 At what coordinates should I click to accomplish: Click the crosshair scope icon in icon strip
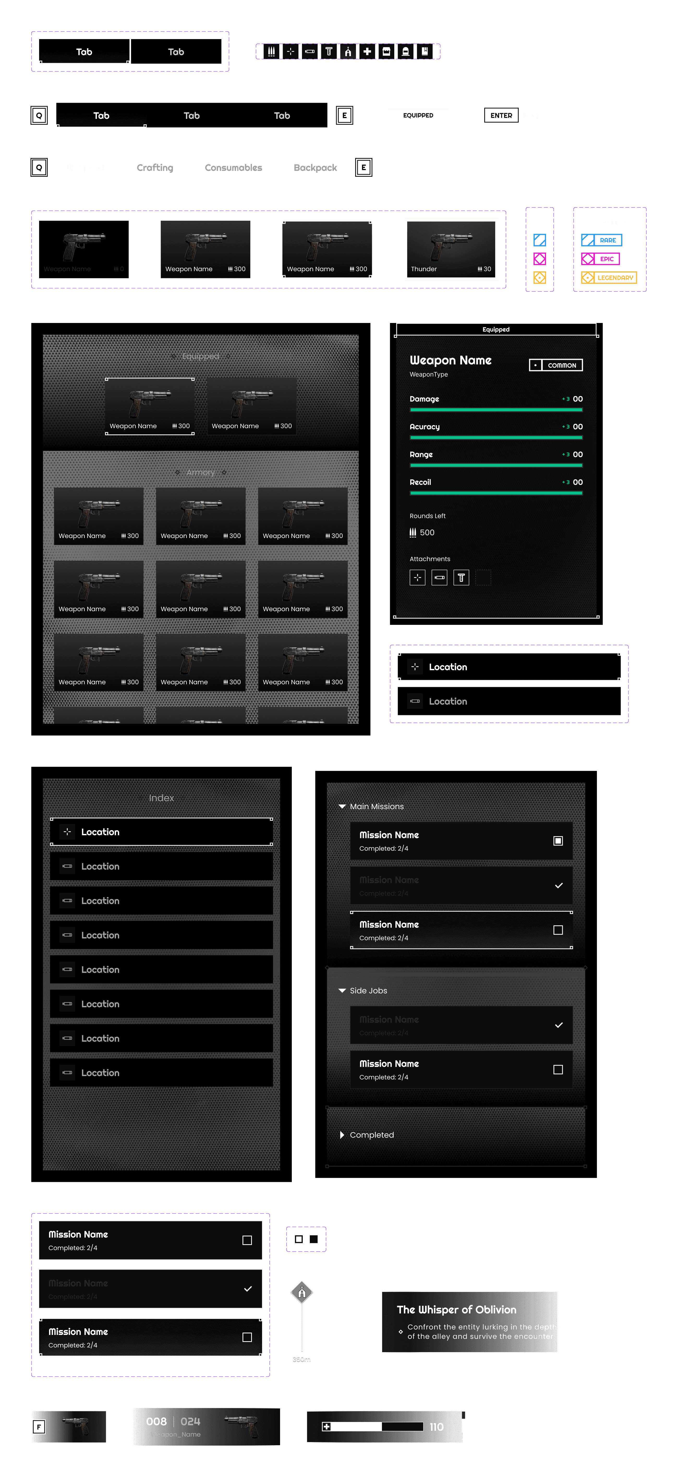tap(290, 52)
